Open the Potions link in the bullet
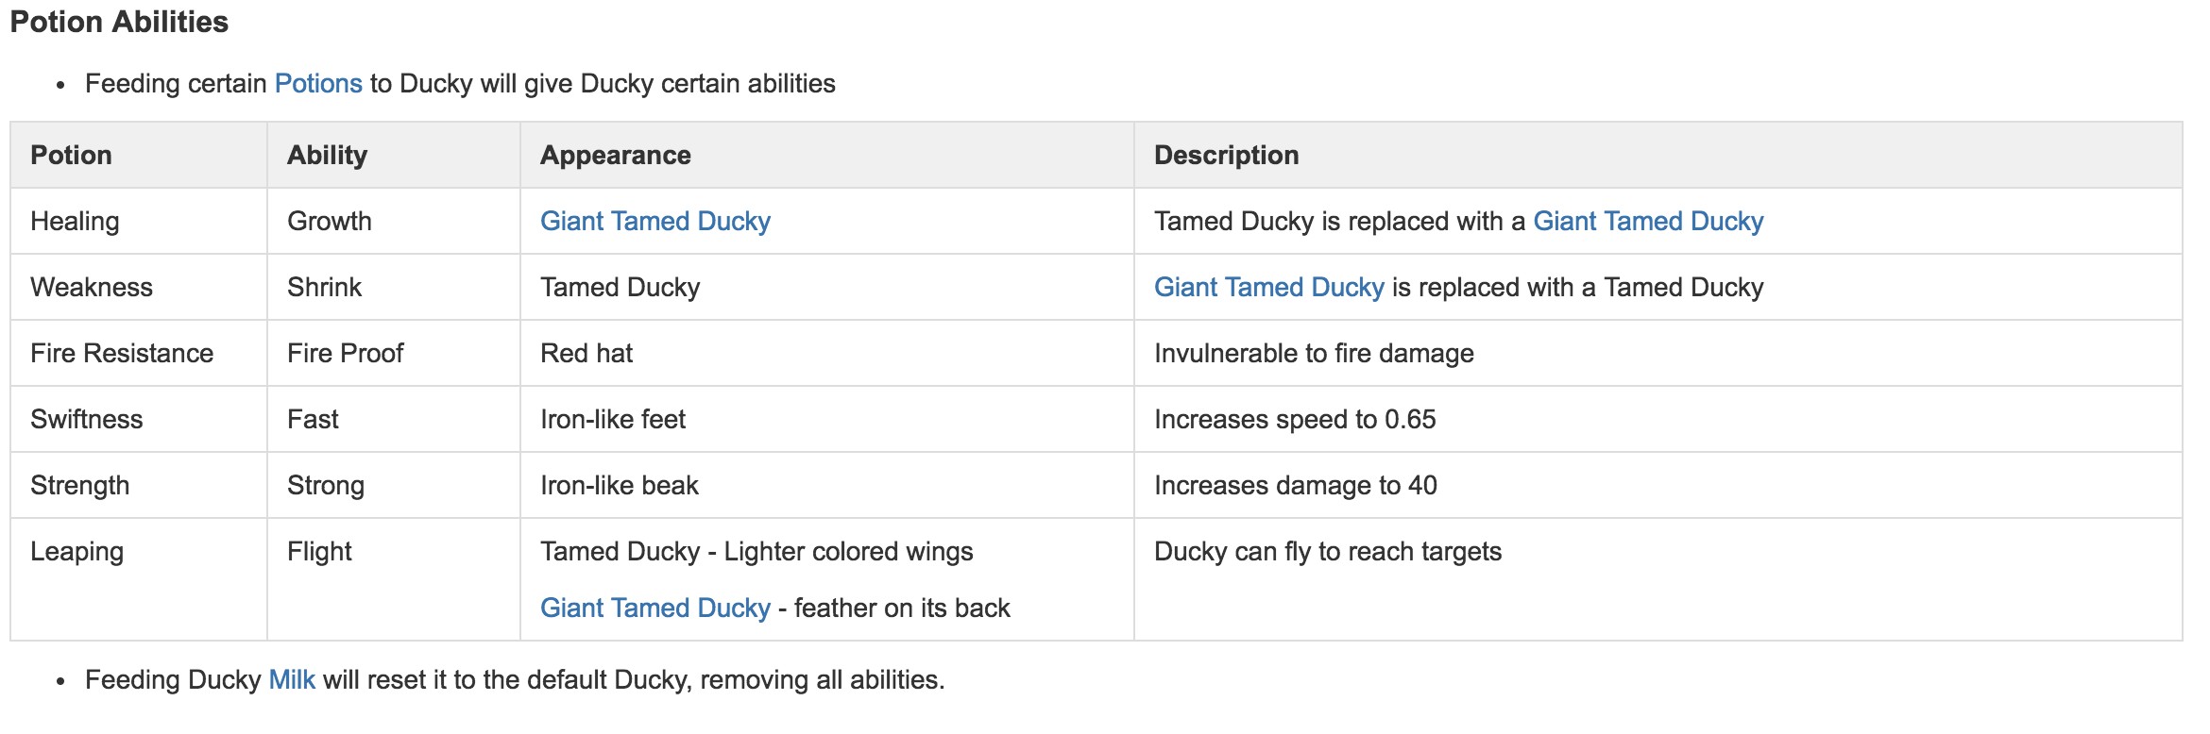Screen dimensions: 2210x734 point(318,84)
